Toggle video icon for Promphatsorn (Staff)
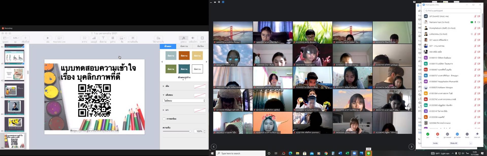Image resolution: width=487 pixels, height=156 pixels. pos(479,28)
